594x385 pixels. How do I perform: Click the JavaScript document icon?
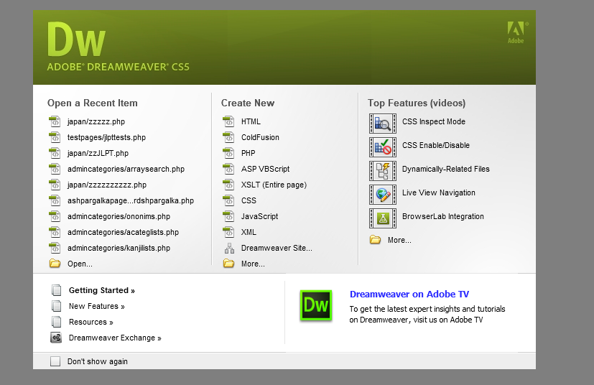228,216
